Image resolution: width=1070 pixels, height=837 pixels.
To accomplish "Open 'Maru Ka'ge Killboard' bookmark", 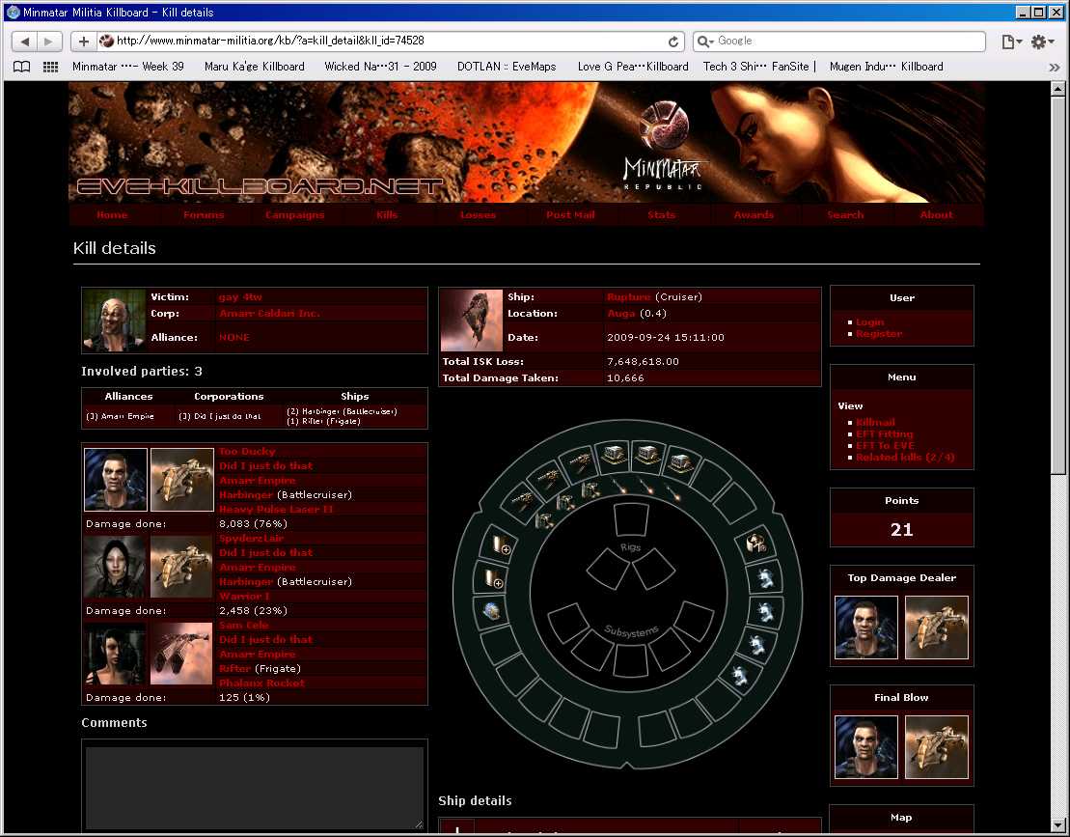I will click(255, 67).
